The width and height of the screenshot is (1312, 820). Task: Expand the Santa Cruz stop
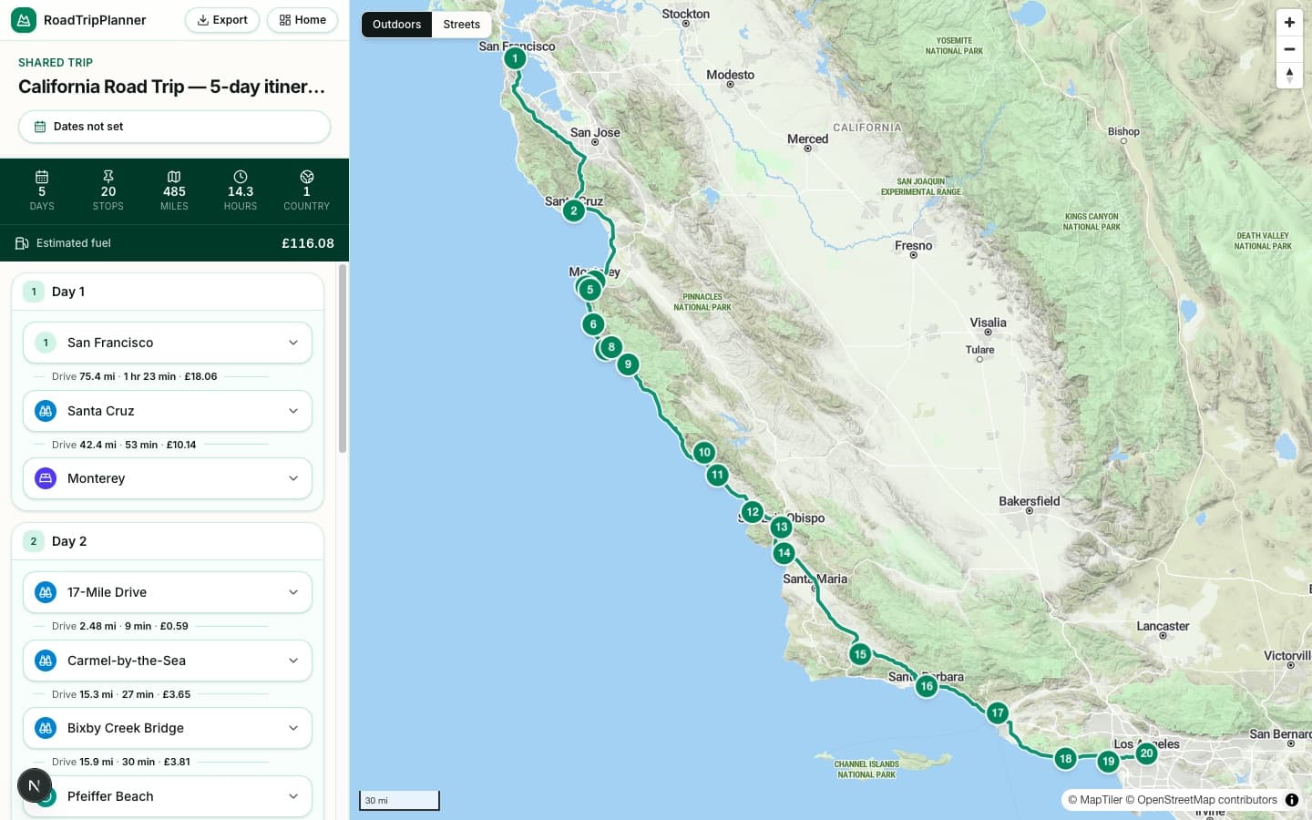(168, 411)
